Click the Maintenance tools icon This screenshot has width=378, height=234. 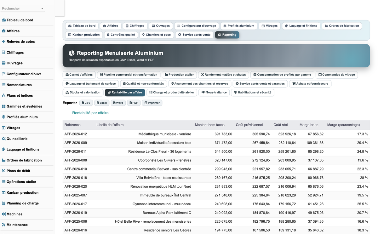4,225
